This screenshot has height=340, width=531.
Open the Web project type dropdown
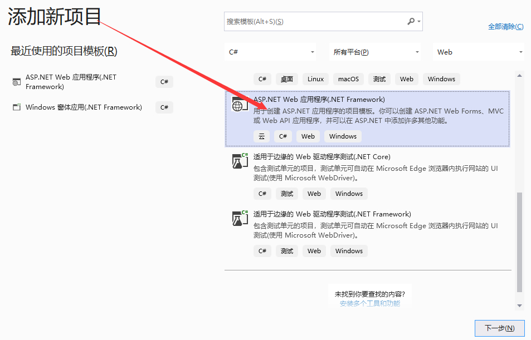[x=479, y=52]
